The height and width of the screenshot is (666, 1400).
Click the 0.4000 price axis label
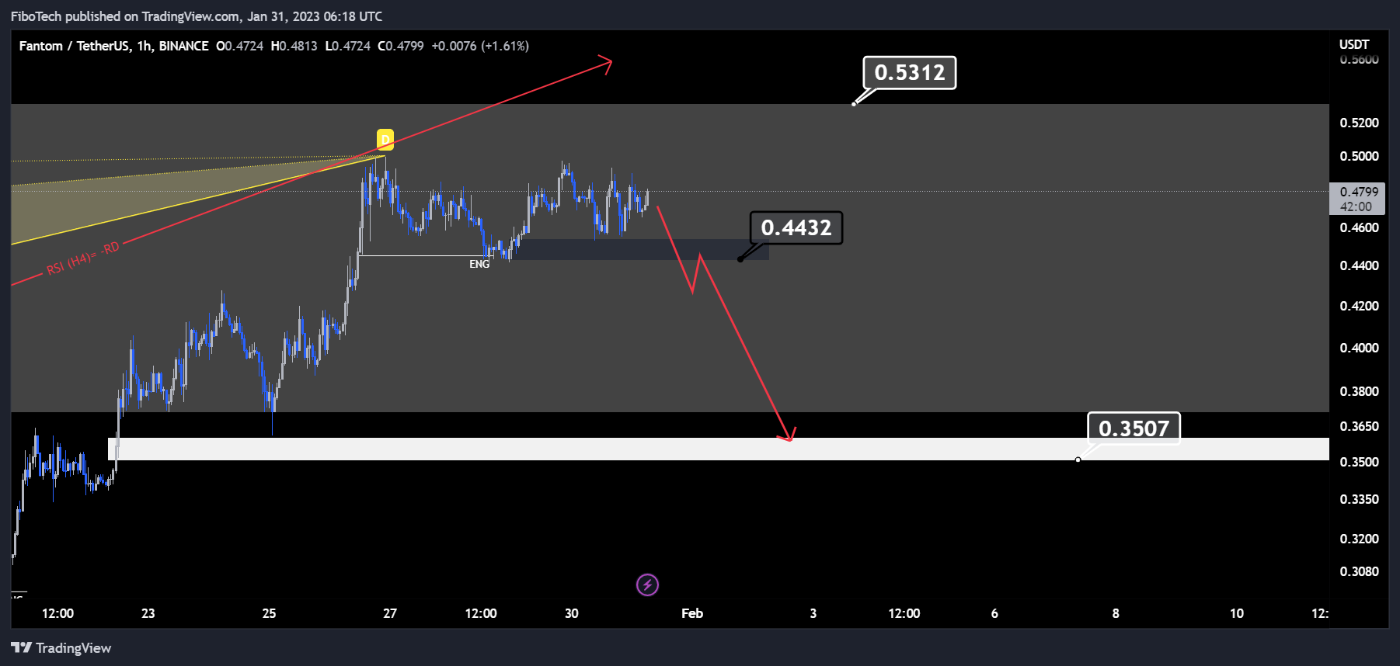[1359, 348]
